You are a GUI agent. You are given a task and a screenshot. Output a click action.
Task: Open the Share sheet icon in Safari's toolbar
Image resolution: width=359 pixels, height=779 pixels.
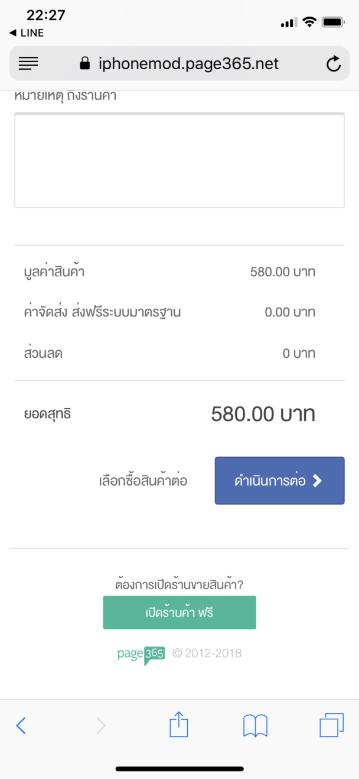pyautogui.click(x=179, y=725)
